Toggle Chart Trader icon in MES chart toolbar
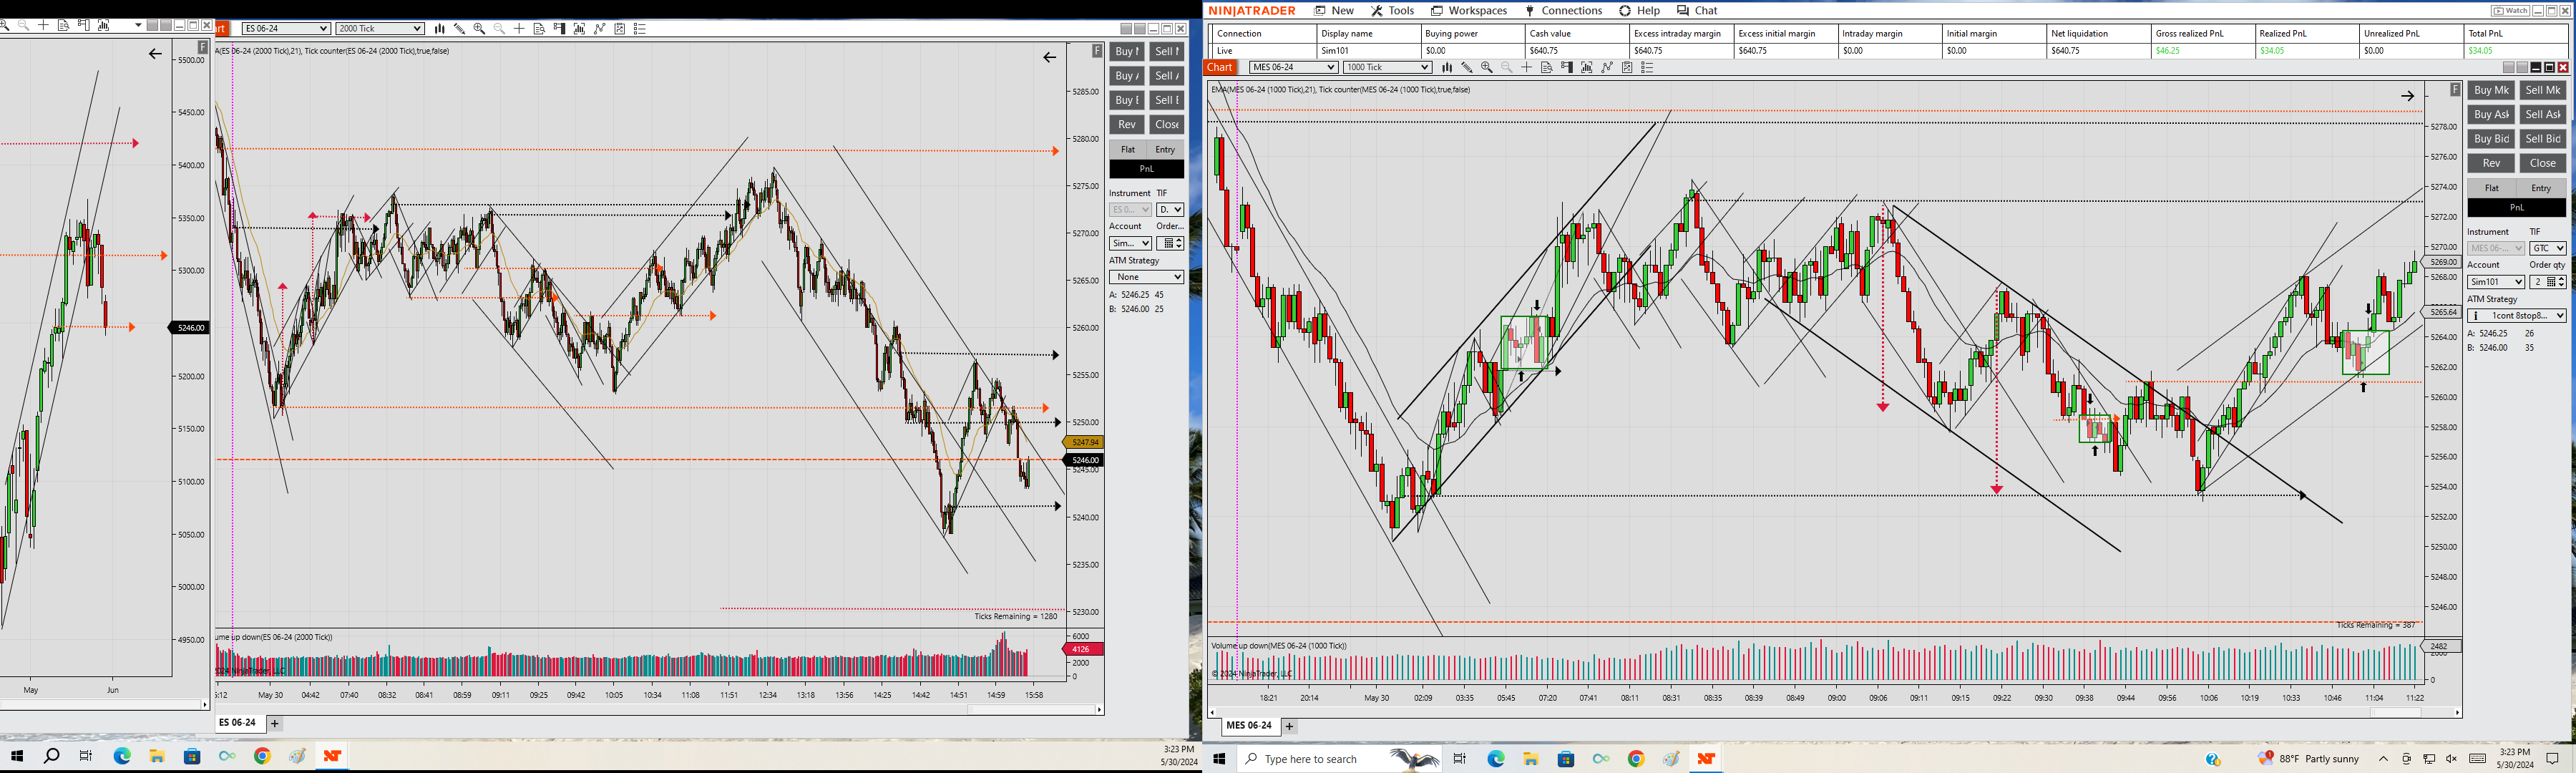The image size is (2576, 773). [x=1567, y=68]
